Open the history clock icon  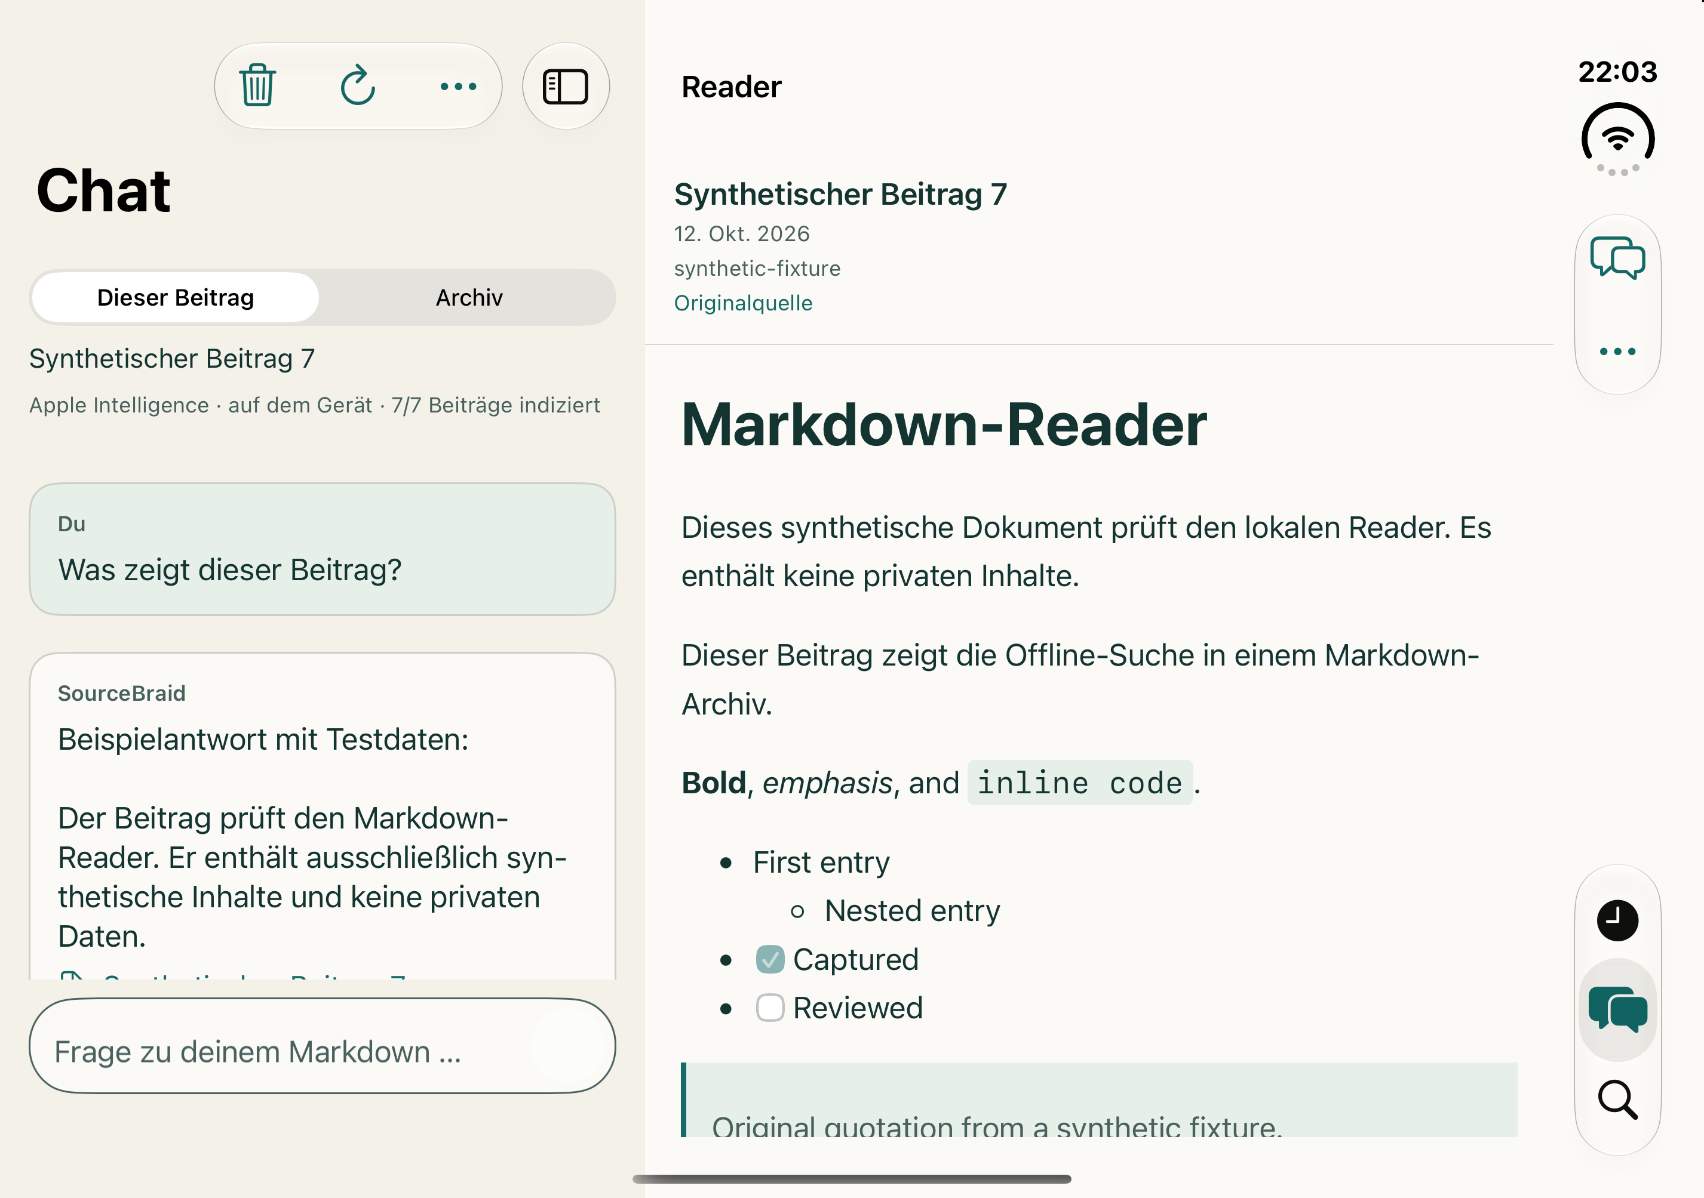(1618, 920)
